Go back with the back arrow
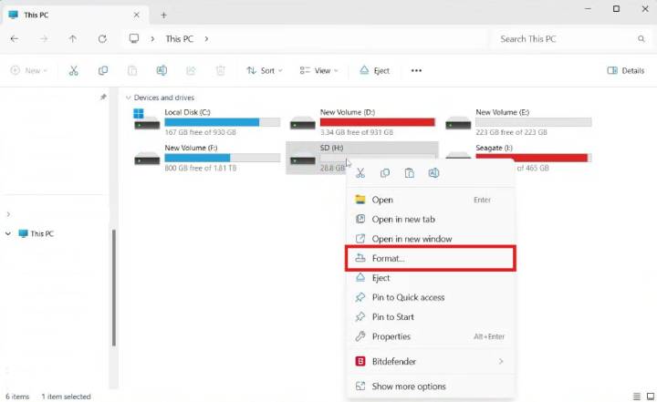The width and height of the screenshot is (657, 402). pos(15,39)
